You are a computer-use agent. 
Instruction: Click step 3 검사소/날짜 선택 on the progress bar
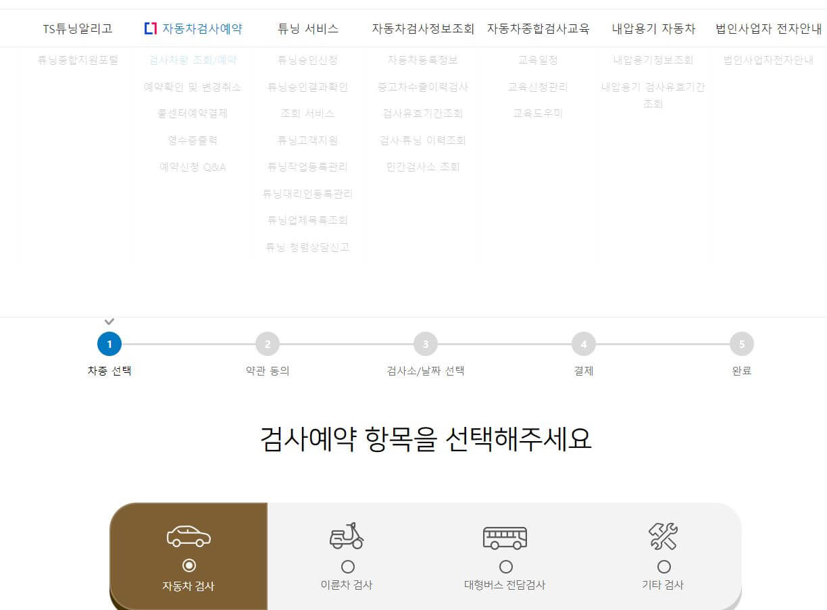(x=425, y=343)
